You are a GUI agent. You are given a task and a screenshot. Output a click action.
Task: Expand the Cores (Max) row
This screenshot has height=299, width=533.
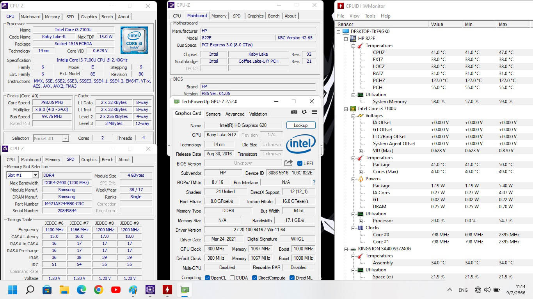point(361,172)
